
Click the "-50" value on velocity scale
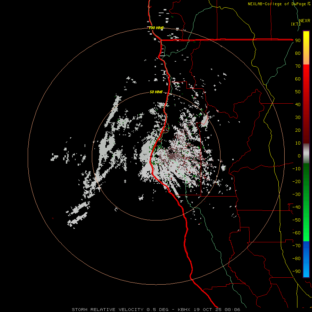pos(296,220)
